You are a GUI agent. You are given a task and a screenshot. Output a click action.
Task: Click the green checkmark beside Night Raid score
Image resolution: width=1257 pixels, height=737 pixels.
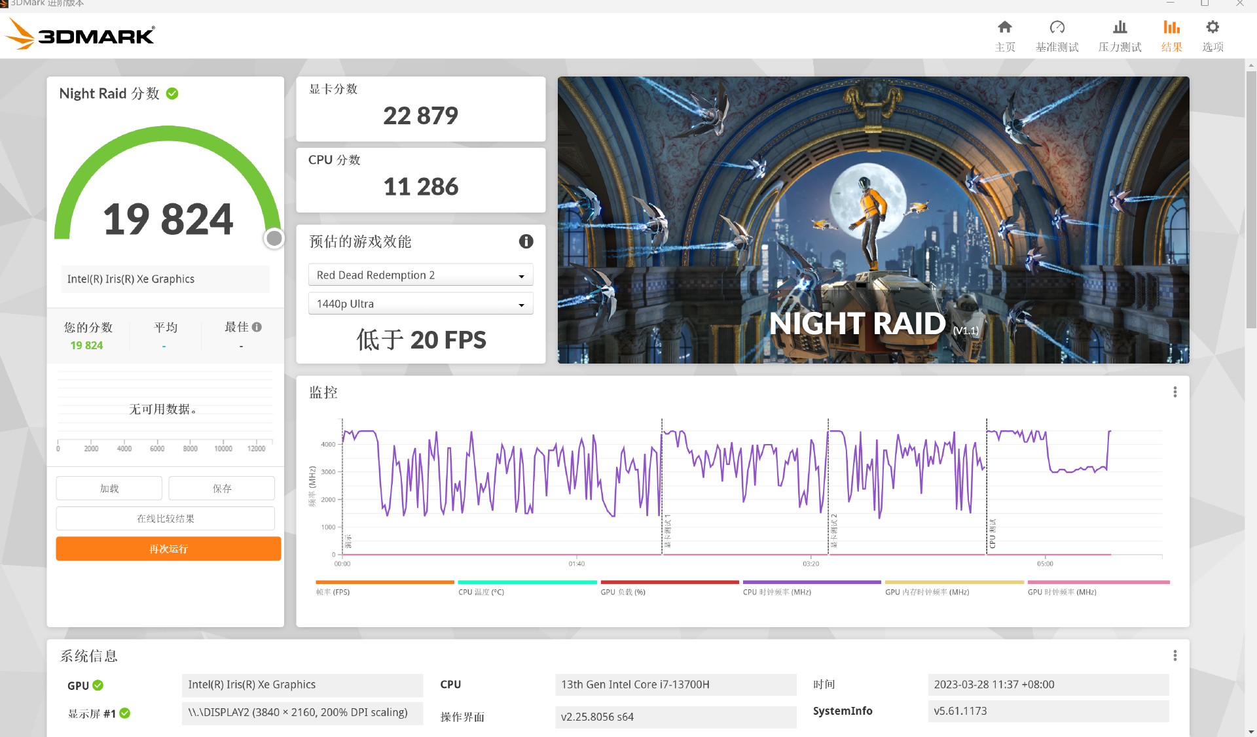coord(172,94)
